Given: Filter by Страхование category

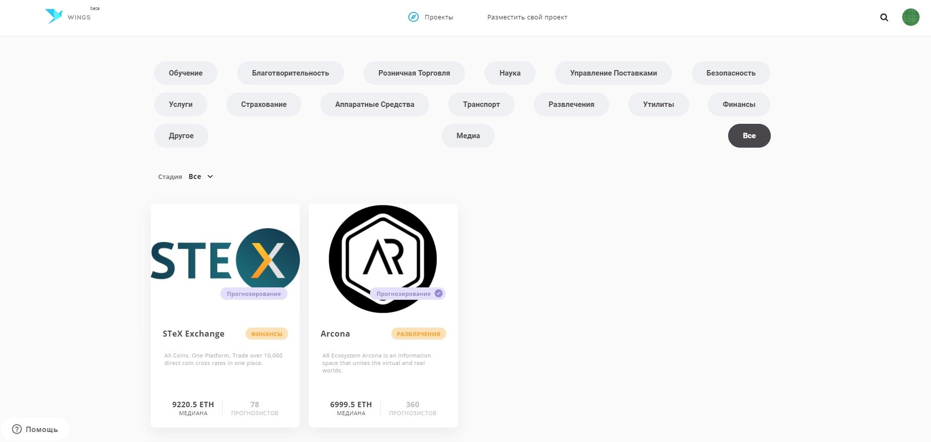Looking at the screenshot, I should tap(264, 104).
